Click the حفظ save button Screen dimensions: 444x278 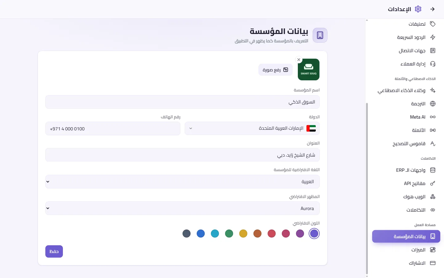pos(54,251)
